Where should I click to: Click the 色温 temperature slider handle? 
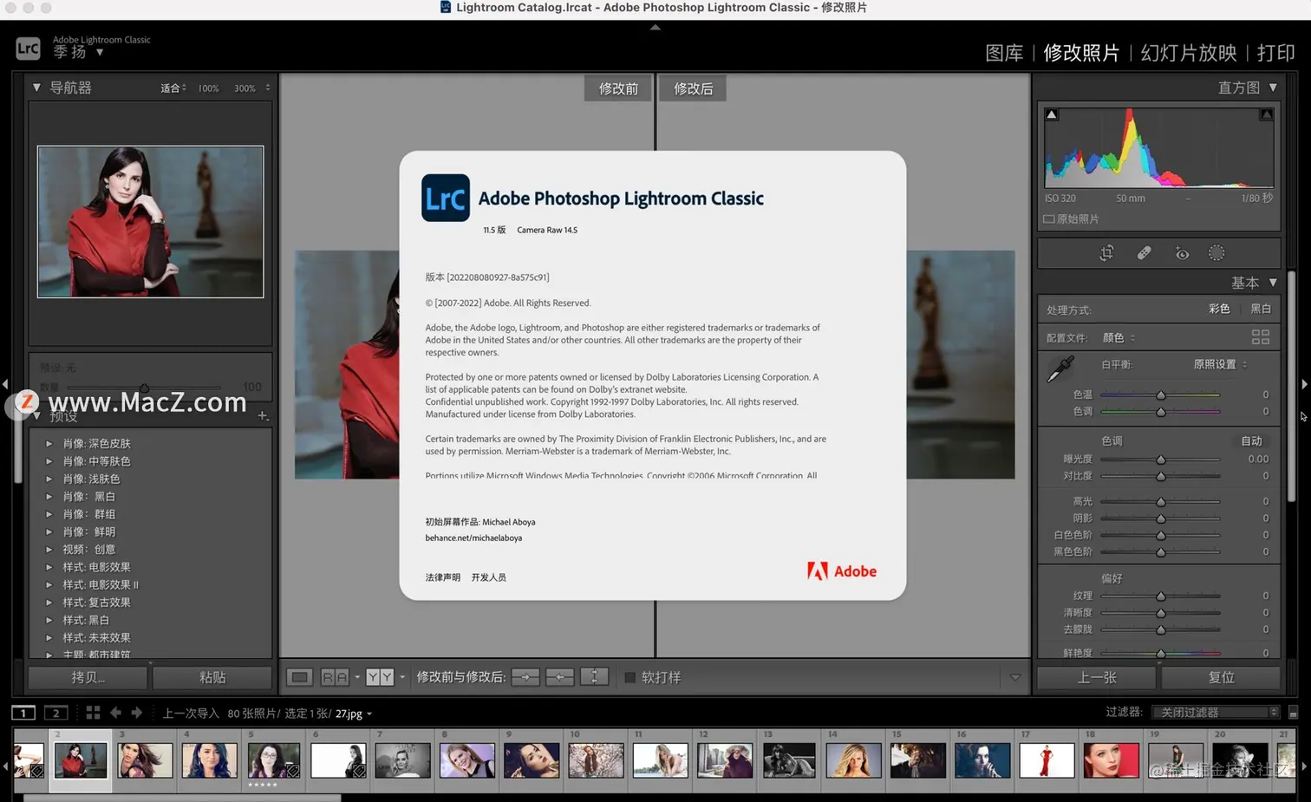pos(1161,395)
